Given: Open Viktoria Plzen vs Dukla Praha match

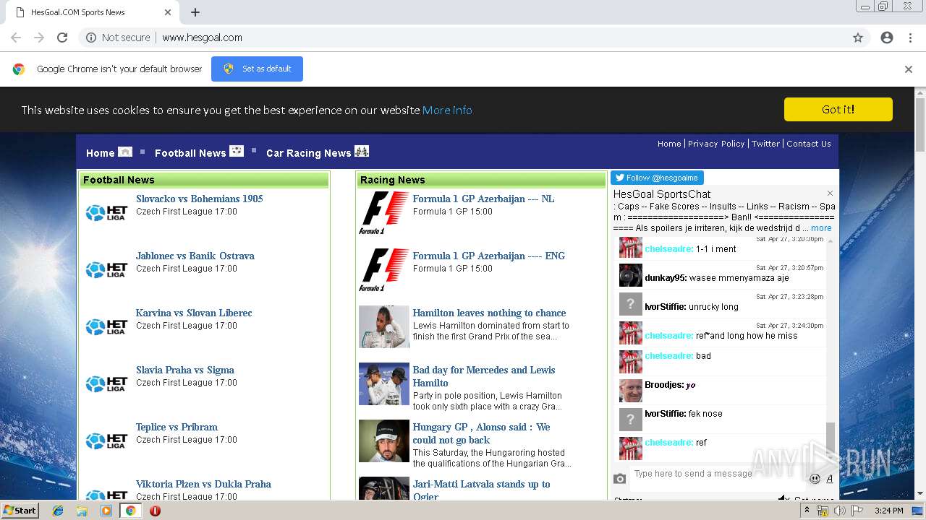Looking at the screenshot, I should pyautogui.click(x=203, y=484).
